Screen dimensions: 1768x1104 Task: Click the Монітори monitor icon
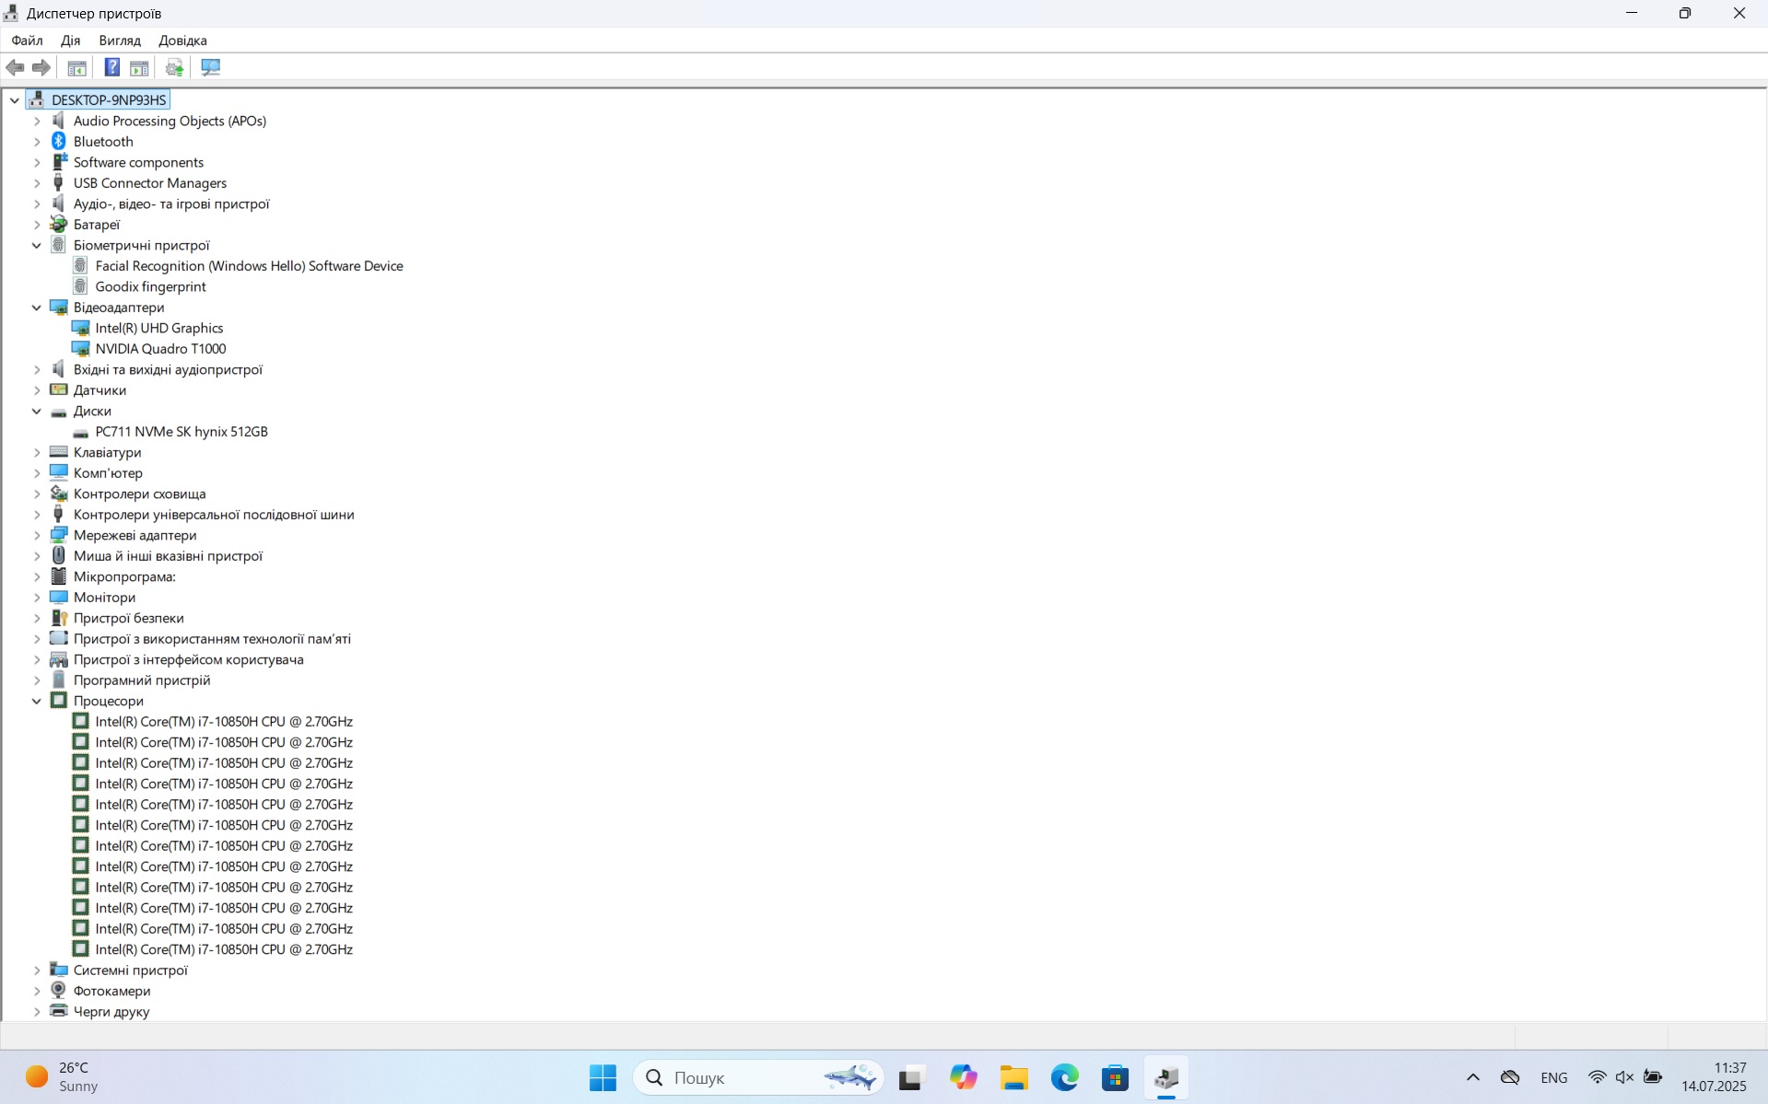click(x=58, y=597)
